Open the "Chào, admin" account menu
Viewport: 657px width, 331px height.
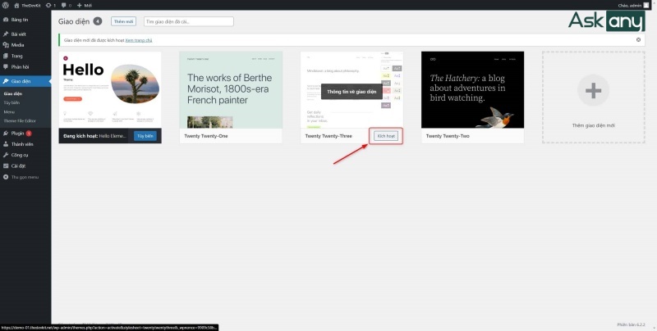(x=632, y=6)
